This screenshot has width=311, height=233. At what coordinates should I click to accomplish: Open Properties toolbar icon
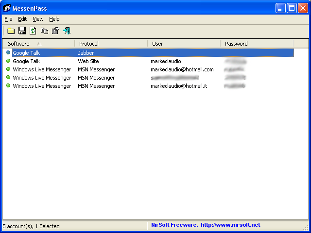click(55, 31)
